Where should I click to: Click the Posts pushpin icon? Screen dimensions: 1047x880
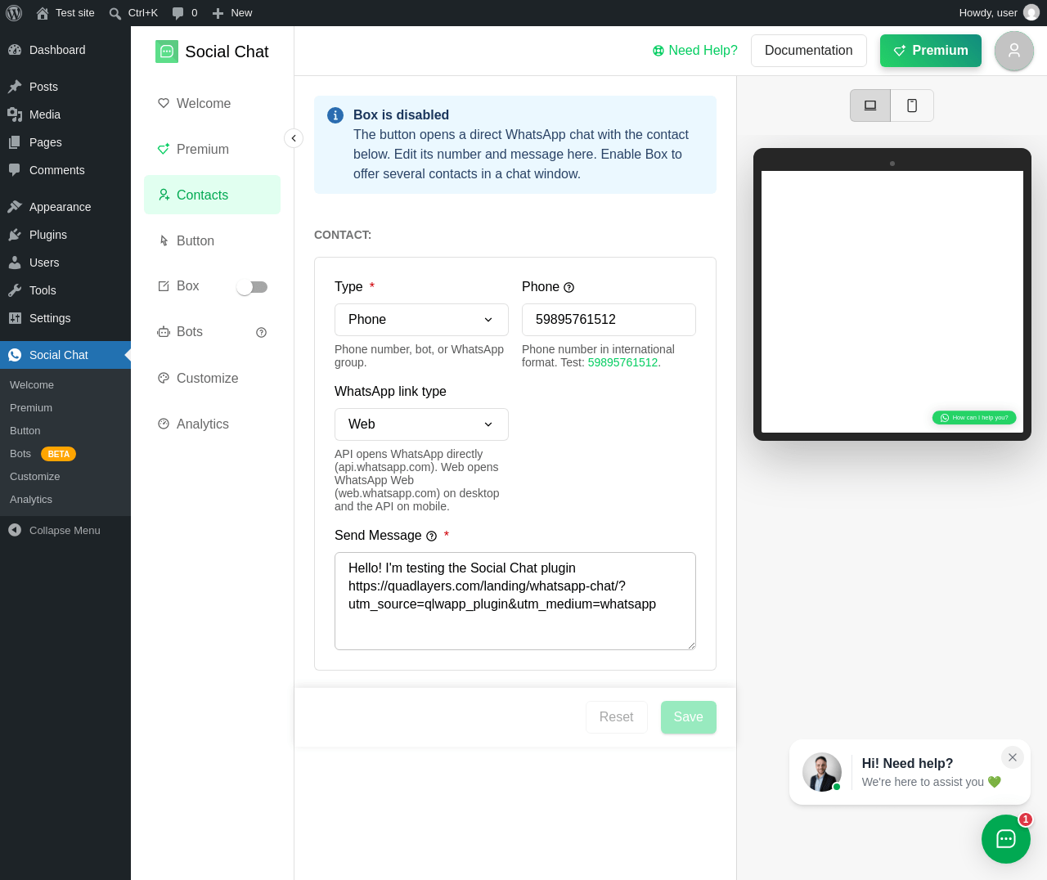(x=15, y=87)
